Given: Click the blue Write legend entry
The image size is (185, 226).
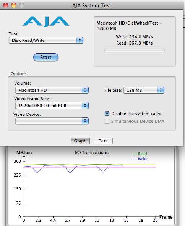Looking at the screenshot, I should (x=140, y=159).
